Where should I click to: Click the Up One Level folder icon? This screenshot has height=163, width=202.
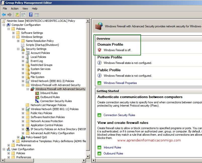17,15
